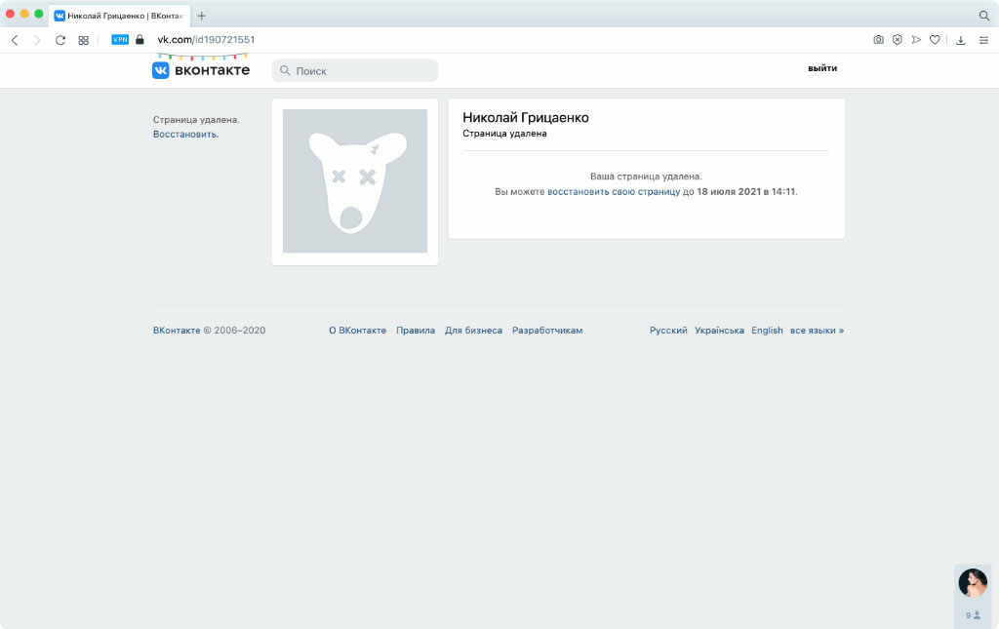Image resolution: width=999 pixels, height=629 pixels.
Task: Open the Правила footer link
Action: [x=416, y=331]
